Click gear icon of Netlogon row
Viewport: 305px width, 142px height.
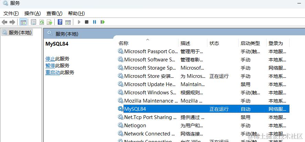pos(121,125)
